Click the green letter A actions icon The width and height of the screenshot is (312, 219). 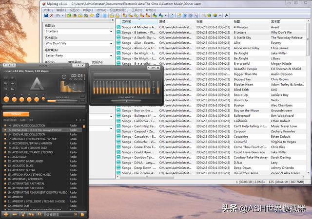point(155,15)
